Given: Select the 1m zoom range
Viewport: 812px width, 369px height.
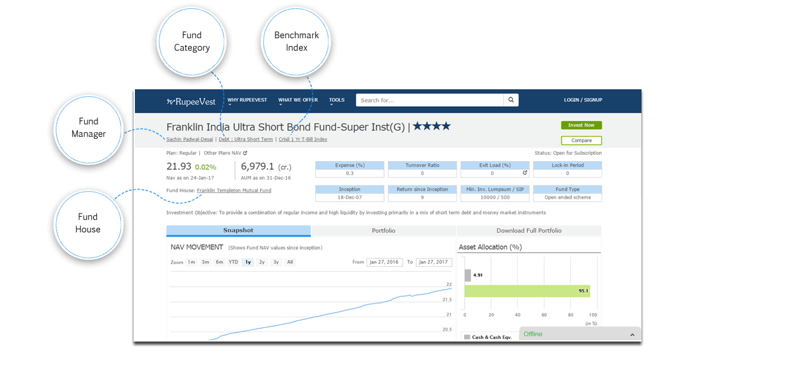Looking at the screenshot, I should click(x=191, y=262).
